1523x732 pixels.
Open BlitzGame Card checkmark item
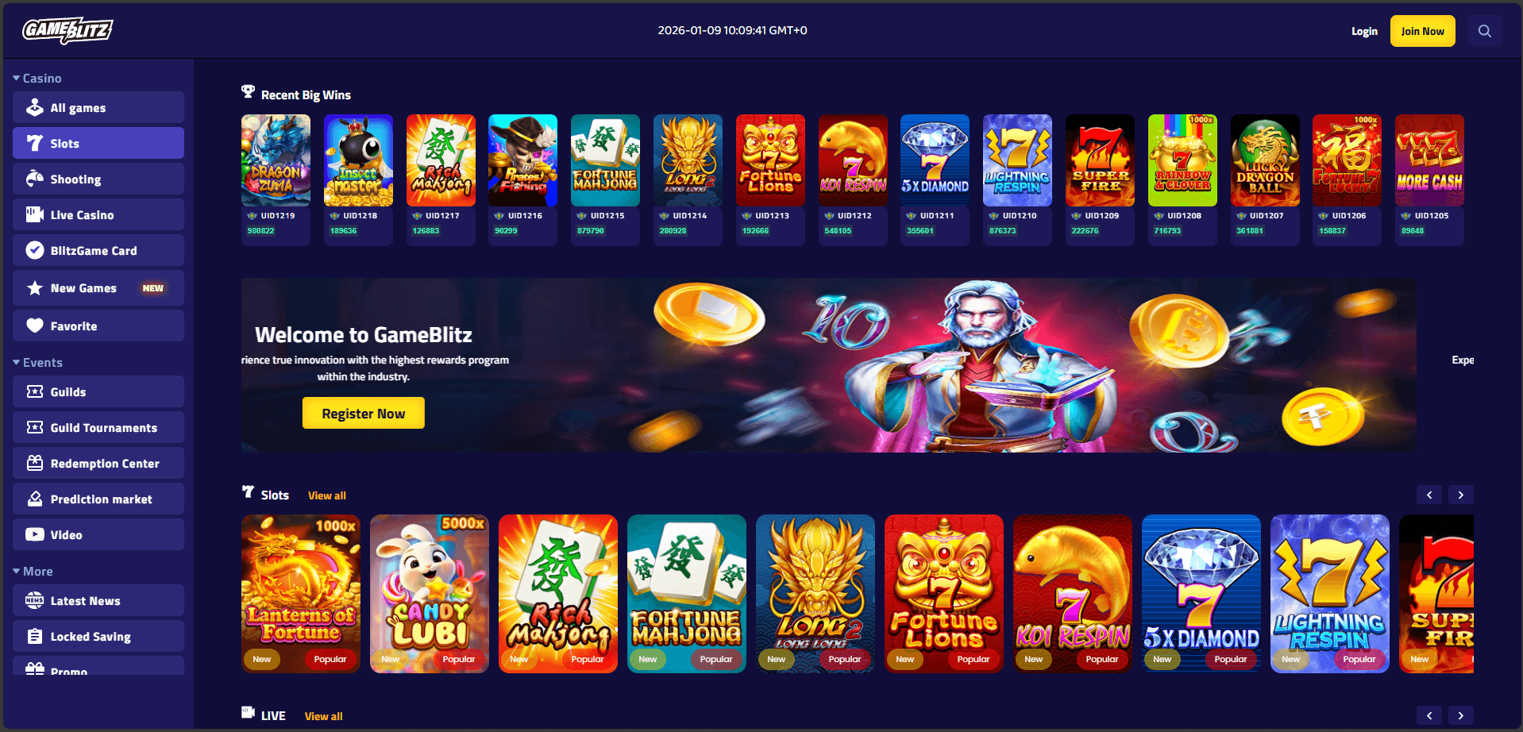(98, 250)
